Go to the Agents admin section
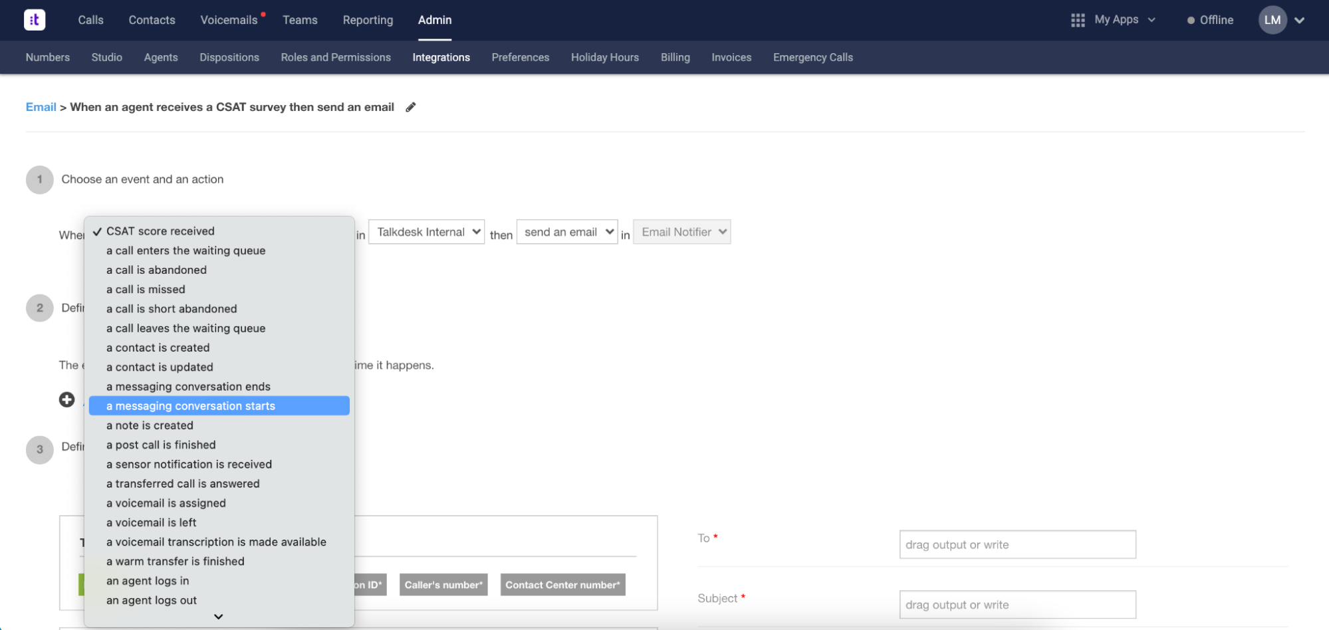Screen dimensions: 1329x630 tap(161, 57)
